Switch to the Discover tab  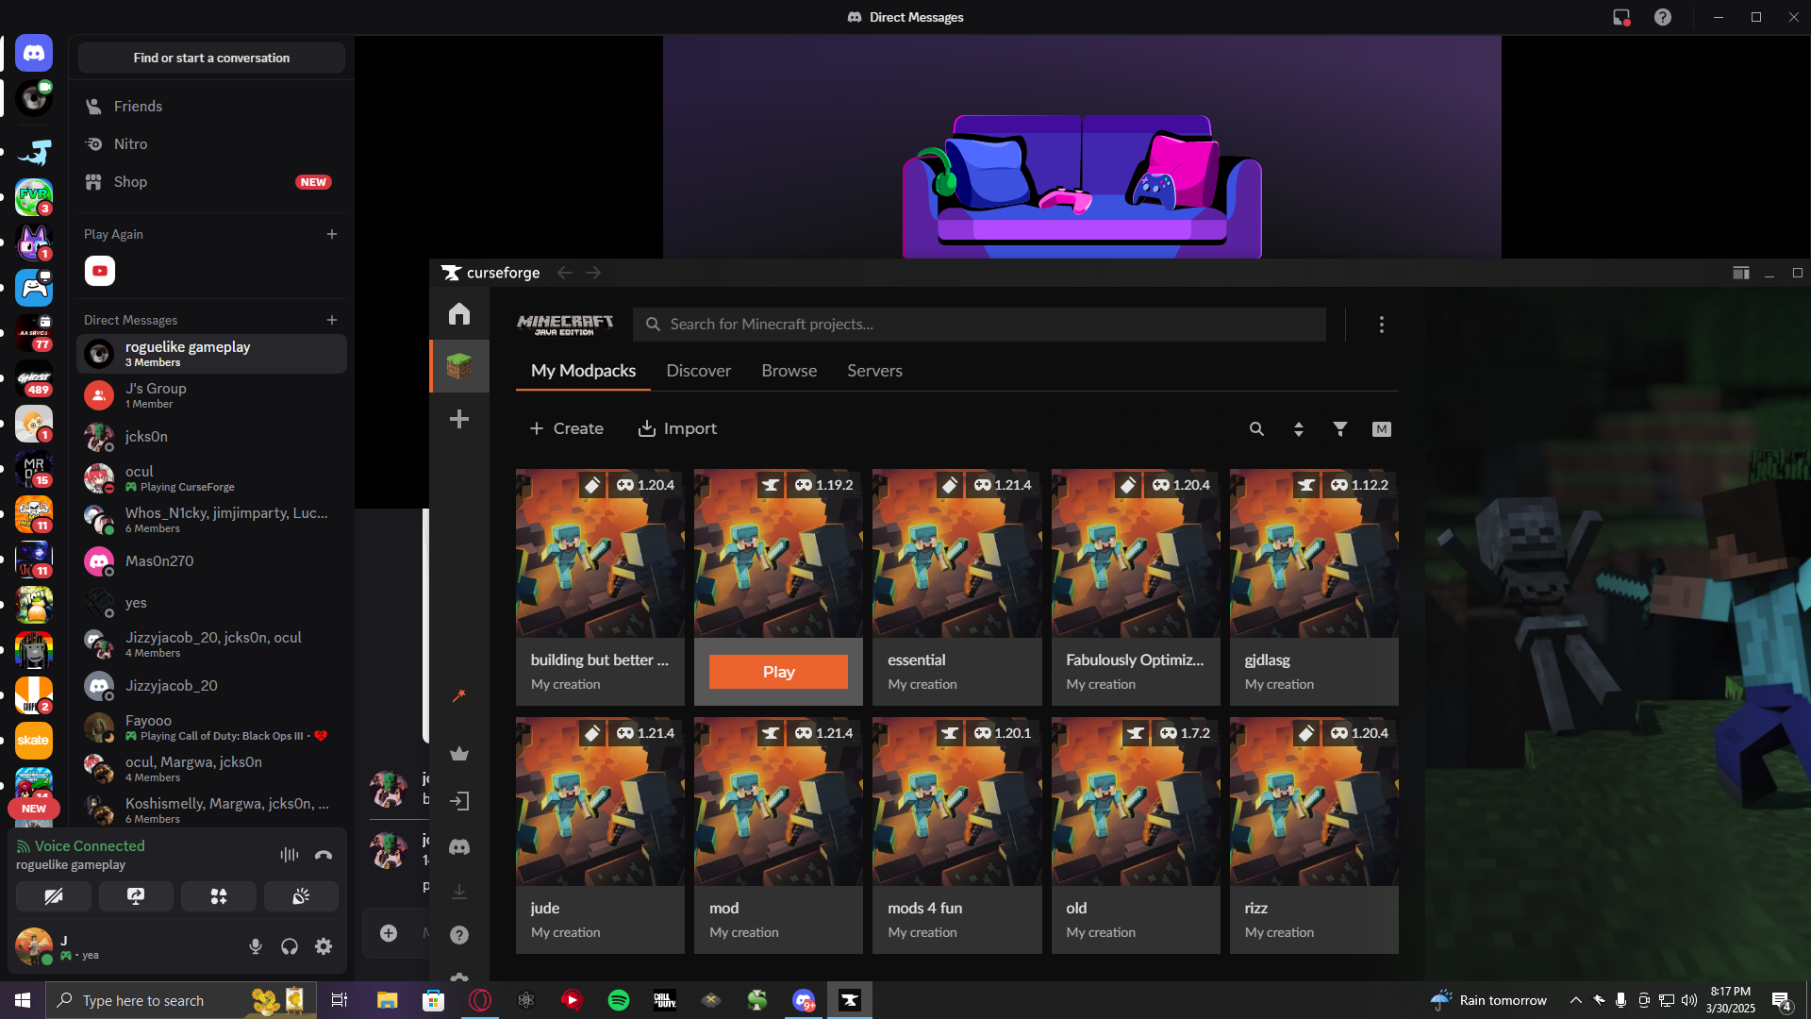(x=698, y=371)
